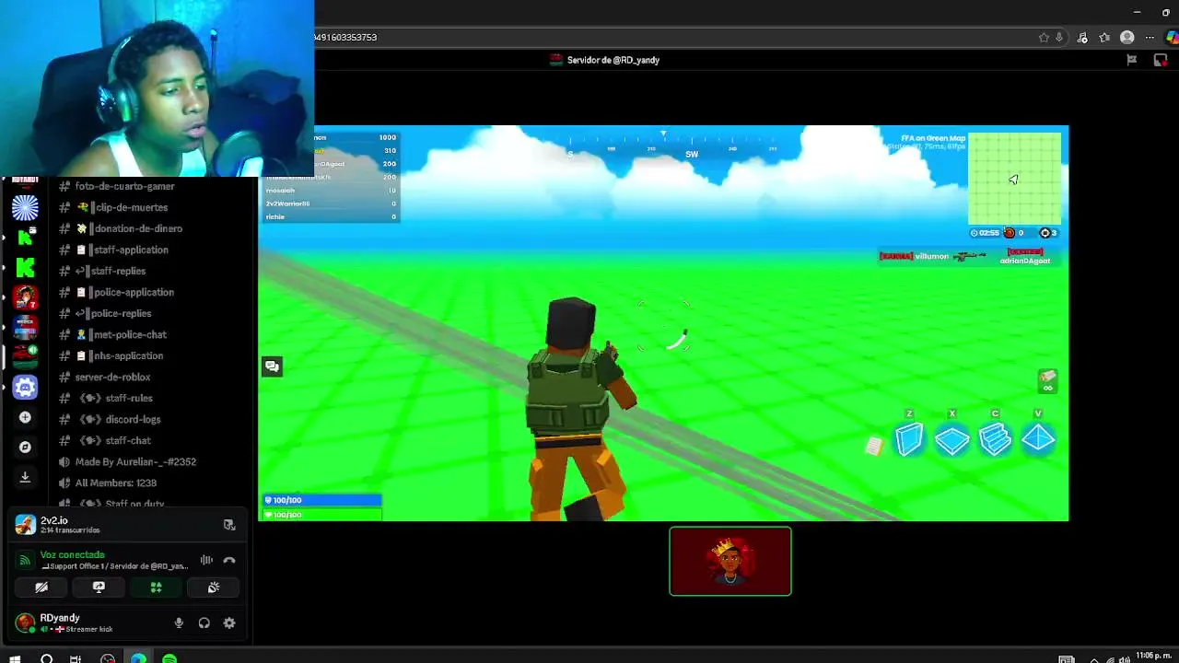Open Task View in taskbar
Image resolution: width=1179 pixels, height=663 pixels.
(x=76, y=658)
